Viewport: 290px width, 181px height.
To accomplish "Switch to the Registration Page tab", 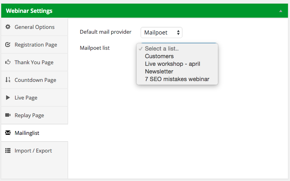I will [x=35, y=45].
